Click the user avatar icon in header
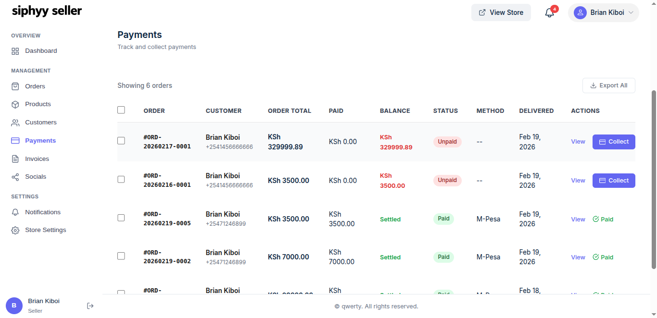 tap(580, 12)
